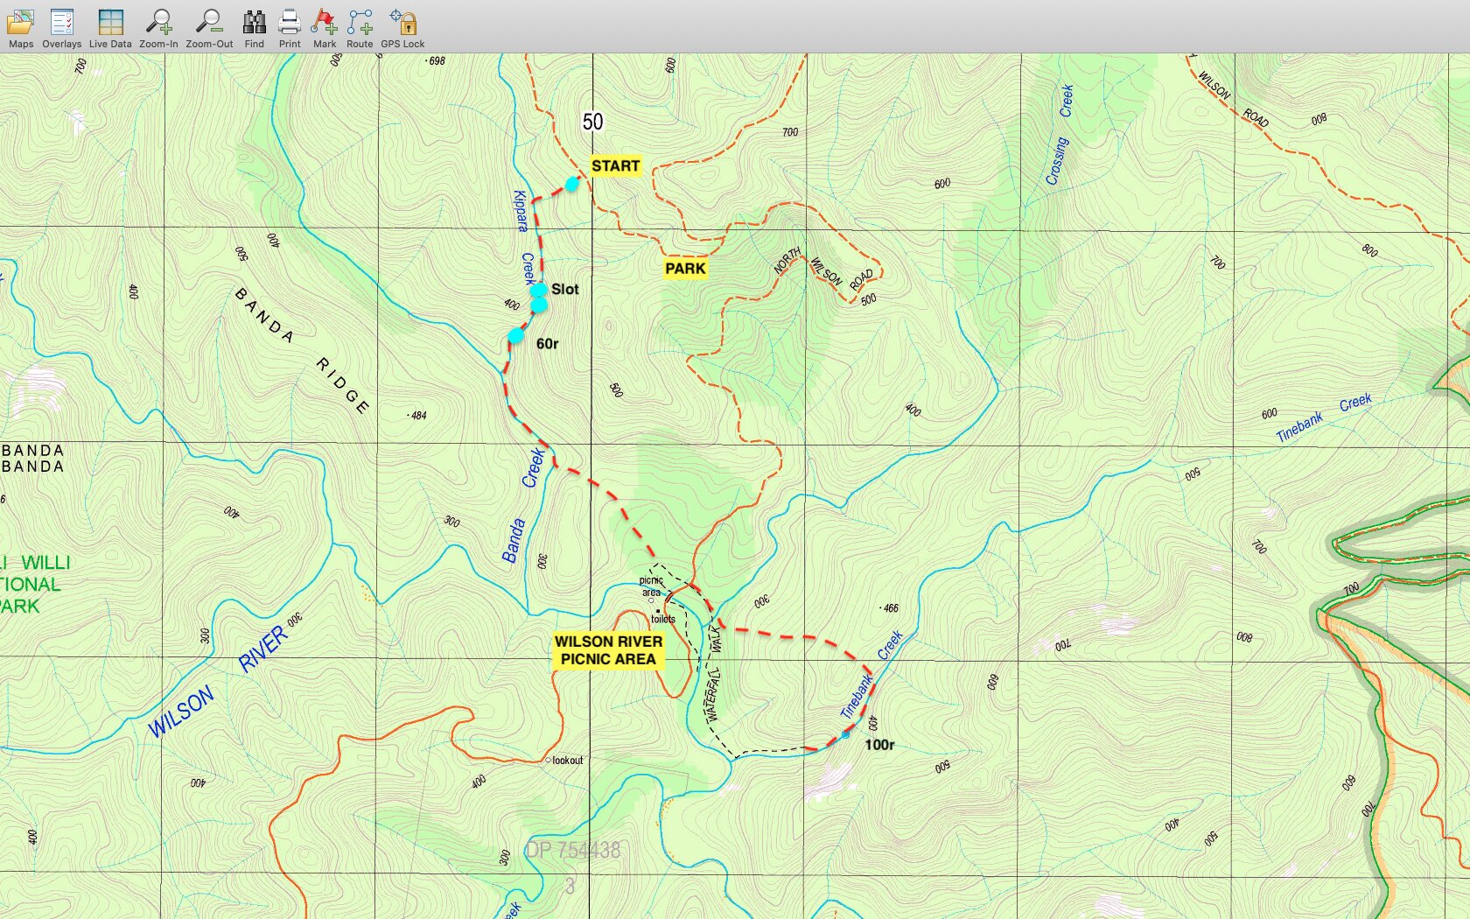This screenshot has width=1470, height=919.
Task: Select the cyan waypoint dot beside START
Action: coord(571,184)
